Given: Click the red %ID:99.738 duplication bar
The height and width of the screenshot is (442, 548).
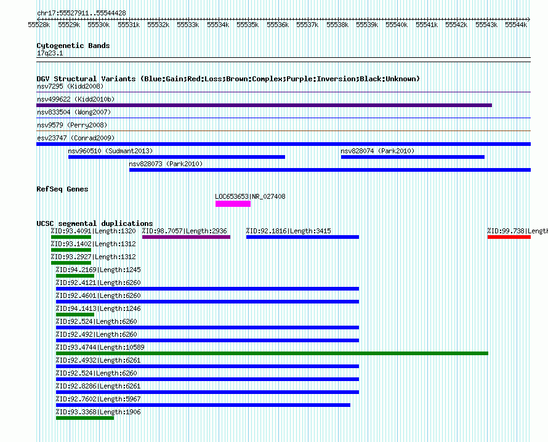Looking at the screenshot, I should [x=509, y=237].
